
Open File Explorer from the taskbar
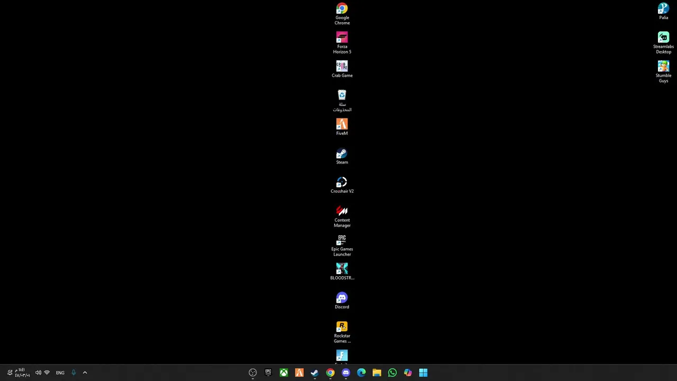click(377, 373)
